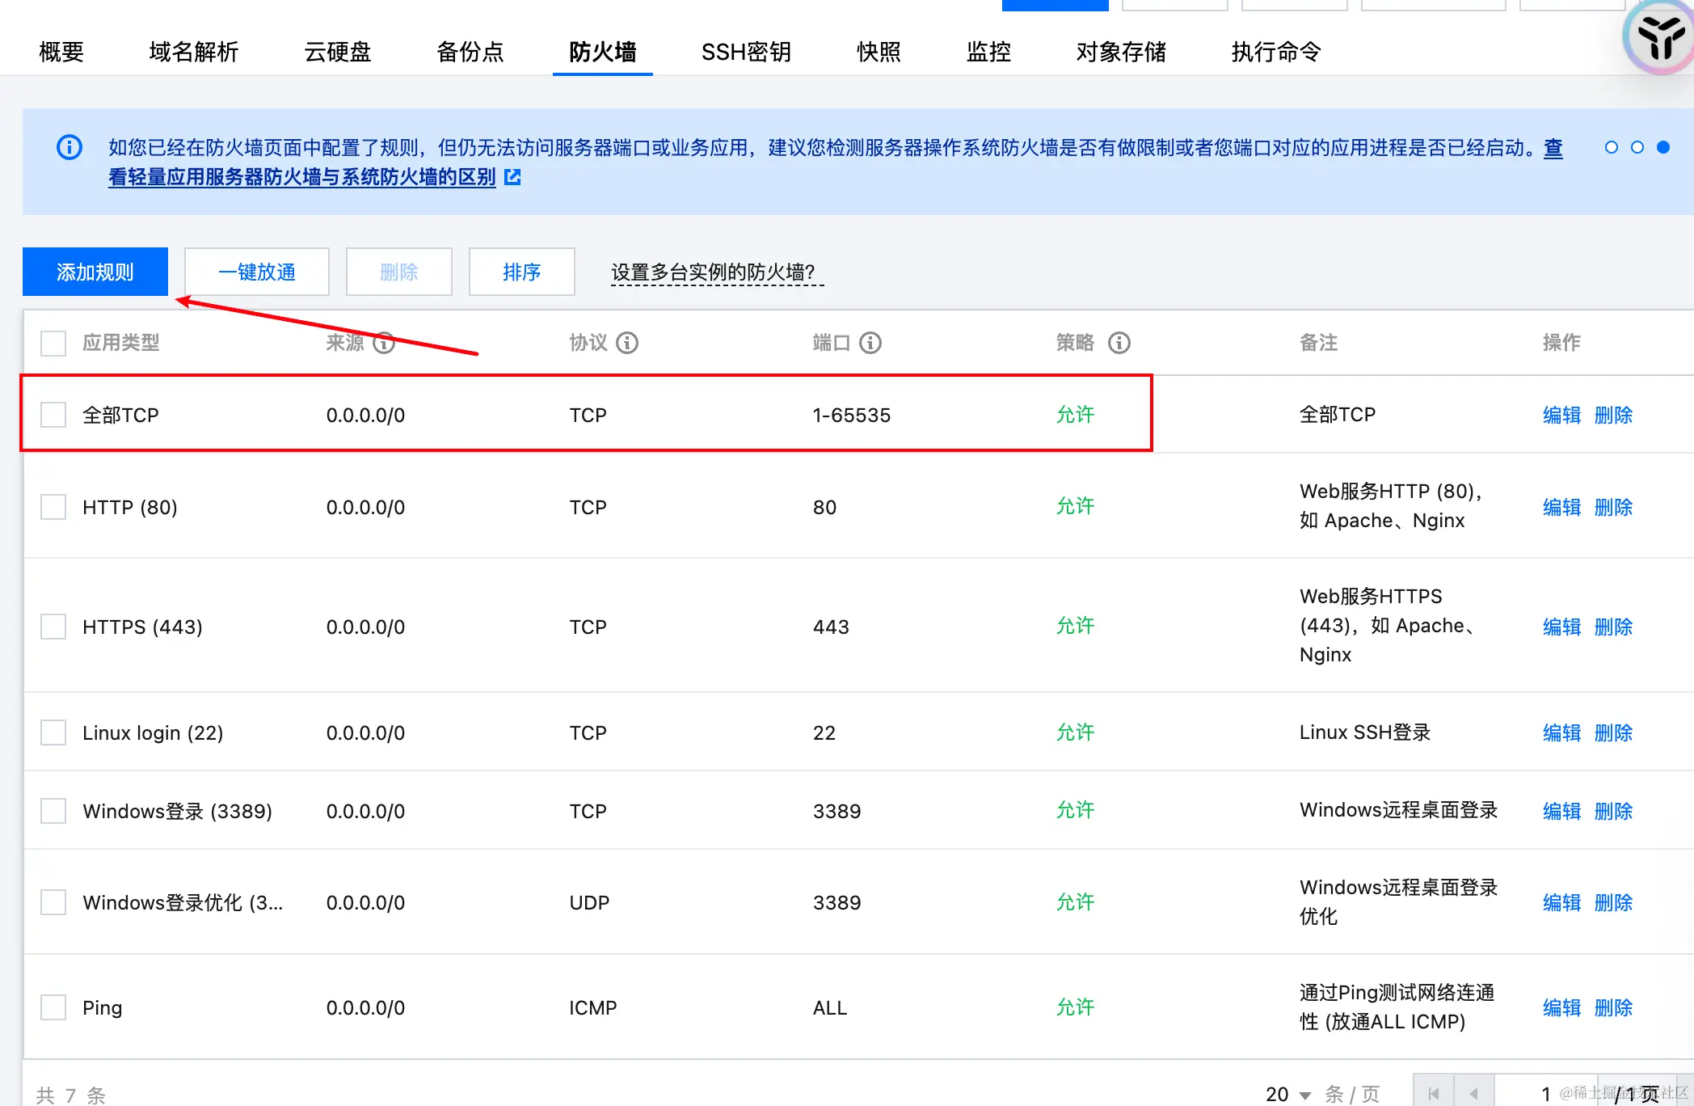Image resolution: width=1694 pixels, height=1106 pixels.
Task: Click the external link icon after the firewall difference link
Action: [x=512, y=176]
